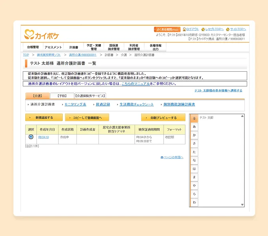
Task: Open the R8.04.10 plan date link
Action: (x=43, y=137)
